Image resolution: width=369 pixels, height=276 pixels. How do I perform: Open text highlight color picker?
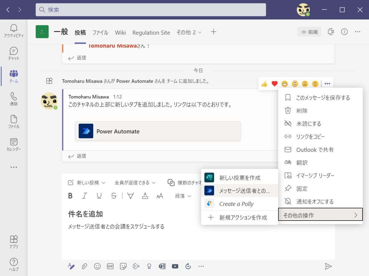pos(131,196)
